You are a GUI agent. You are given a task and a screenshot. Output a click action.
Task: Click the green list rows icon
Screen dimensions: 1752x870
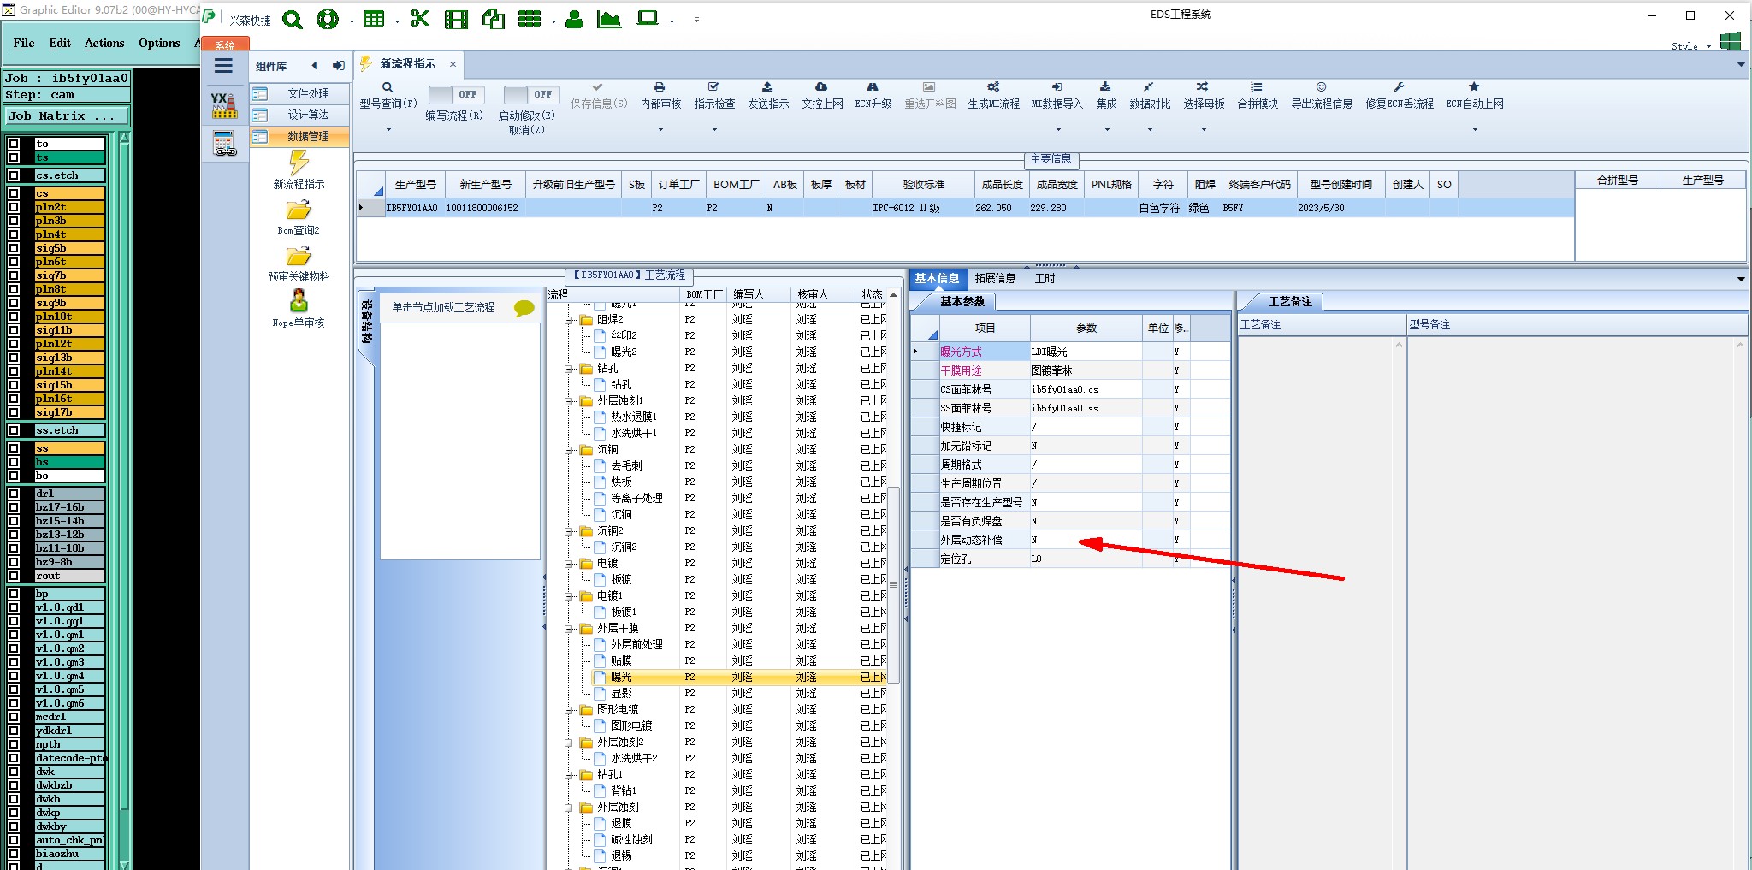(x=530, y=19)
